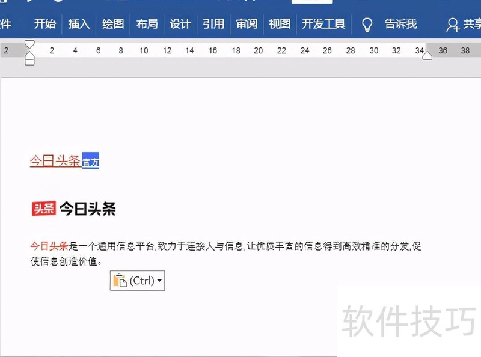481x357 pixels.
Task: Switch to the 引用 tab
Action: tap(213, 24)
